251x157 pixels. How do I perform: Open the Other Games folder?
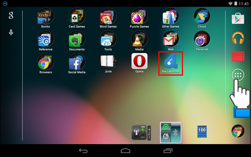(x=171, y=16)
